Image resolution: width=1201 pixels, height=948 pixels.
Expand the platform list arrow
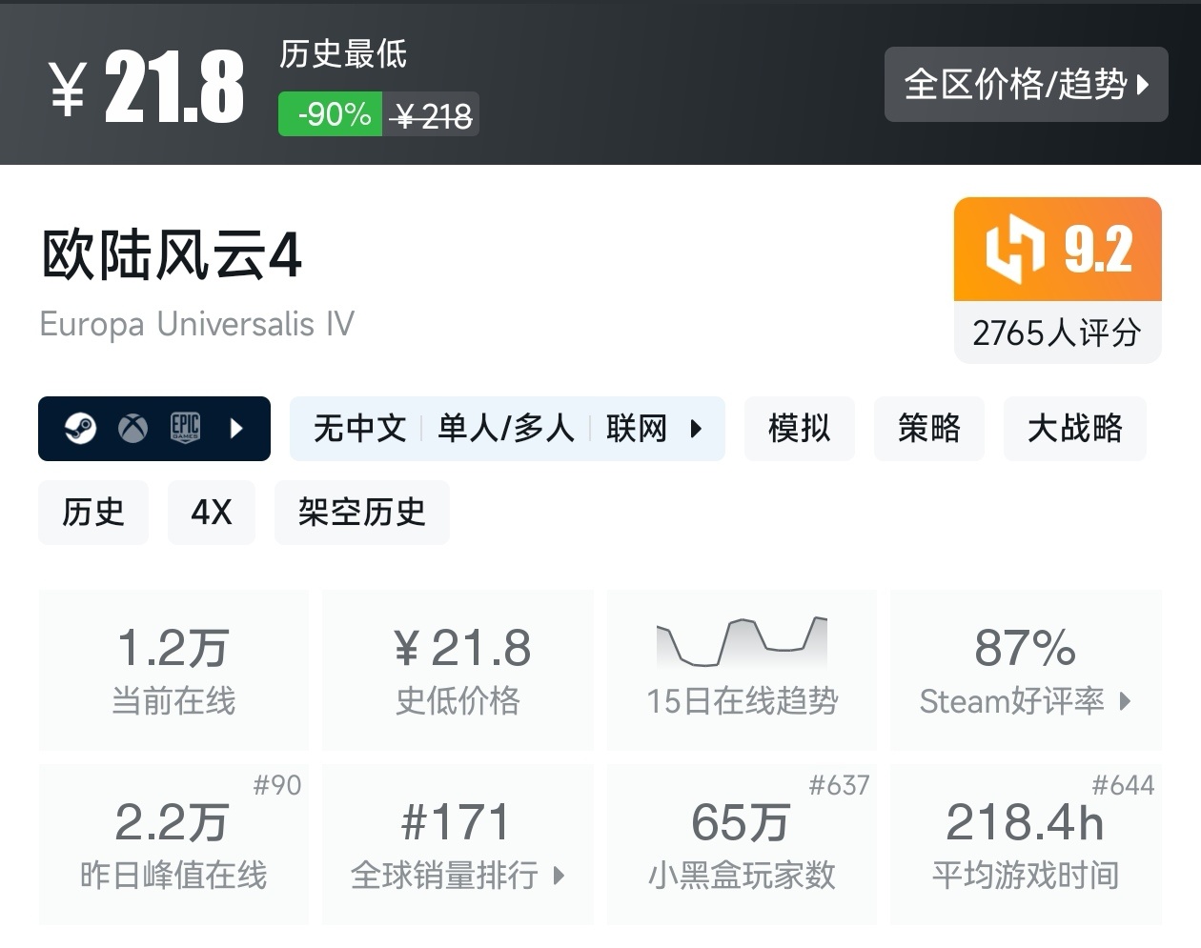pos(236,429)
